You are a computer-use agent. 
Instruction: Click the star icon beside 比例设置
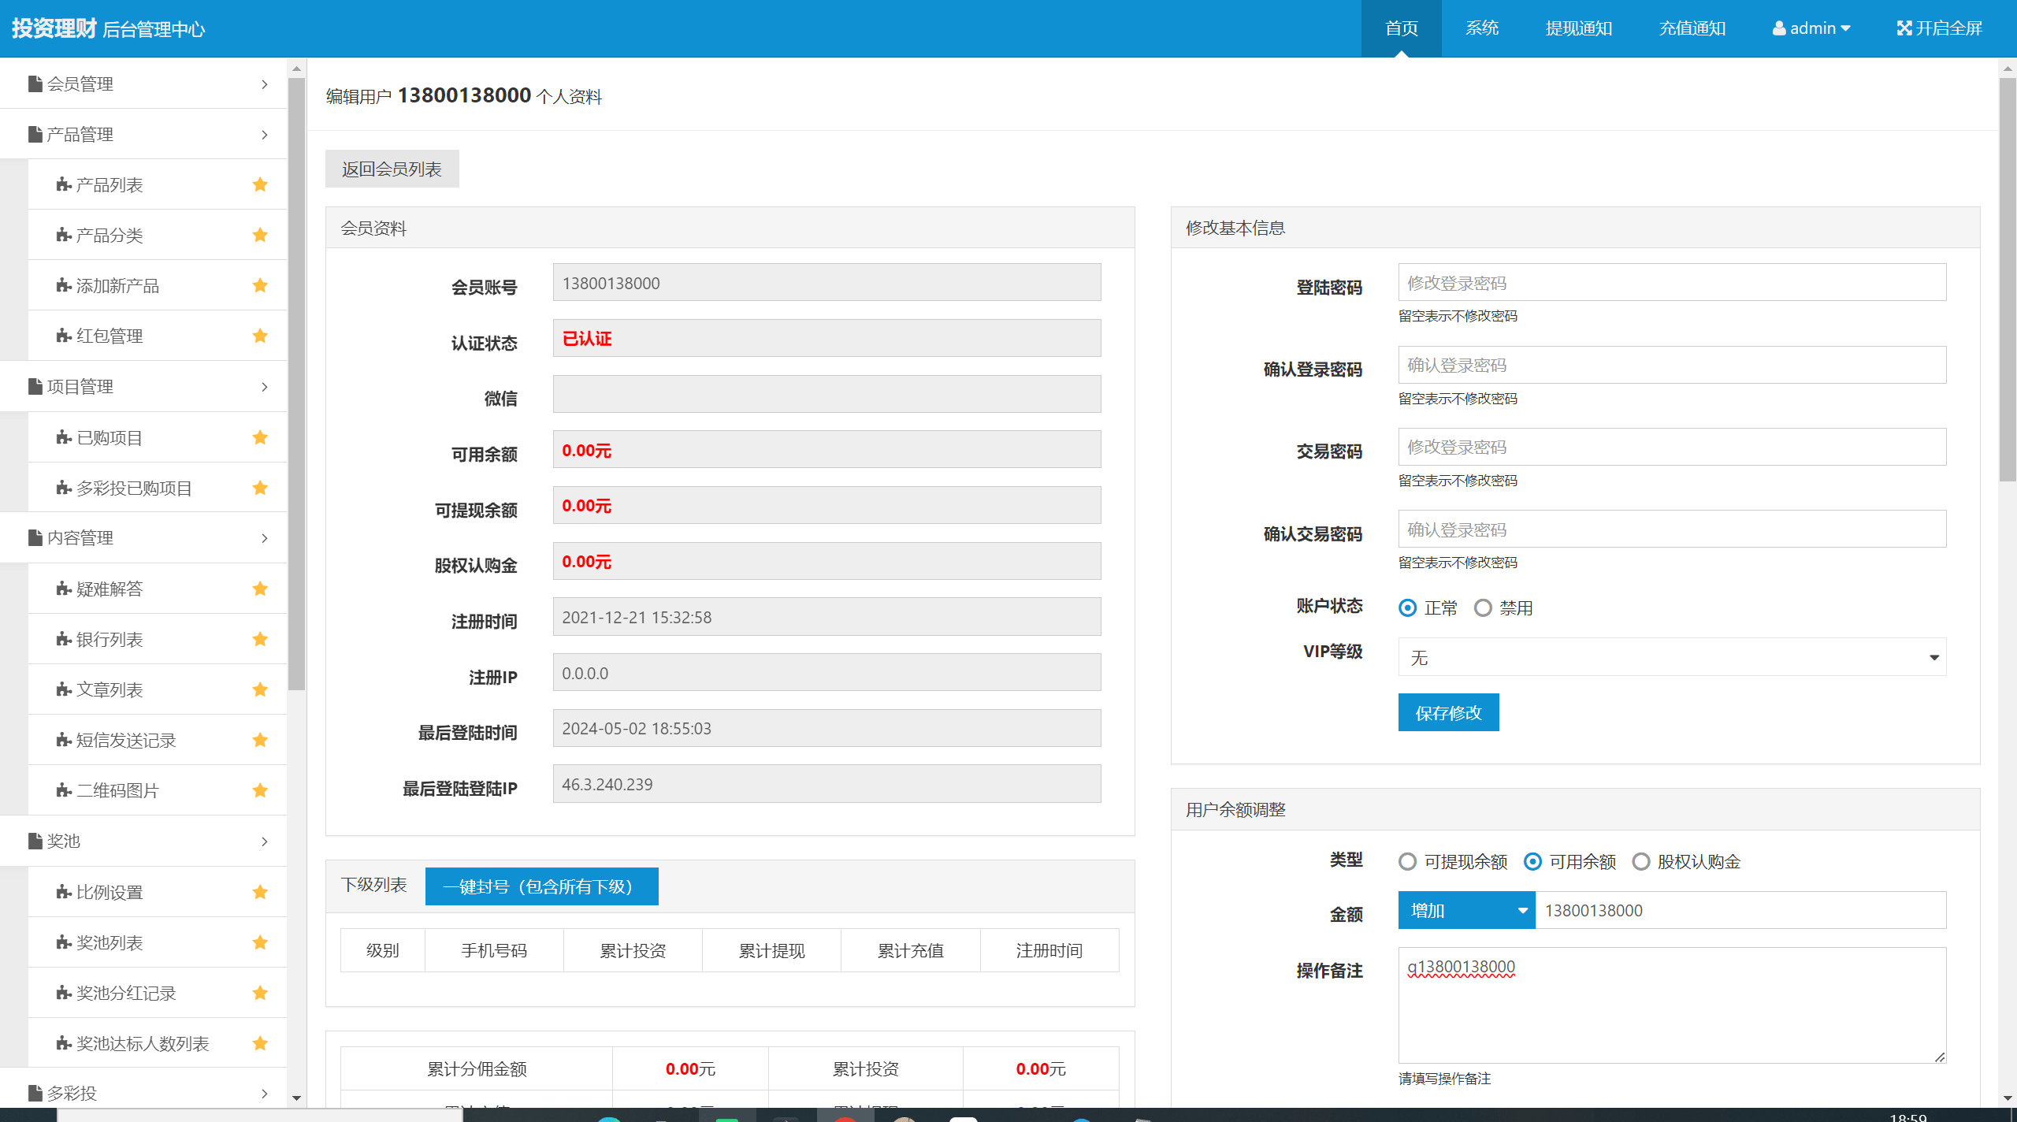[260, 892]
